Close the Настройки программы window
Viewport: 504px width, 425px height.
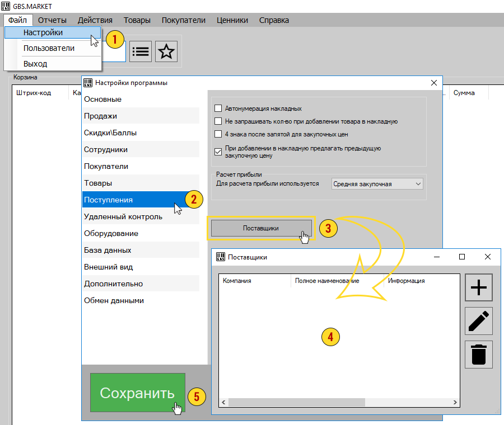(434, 83)
